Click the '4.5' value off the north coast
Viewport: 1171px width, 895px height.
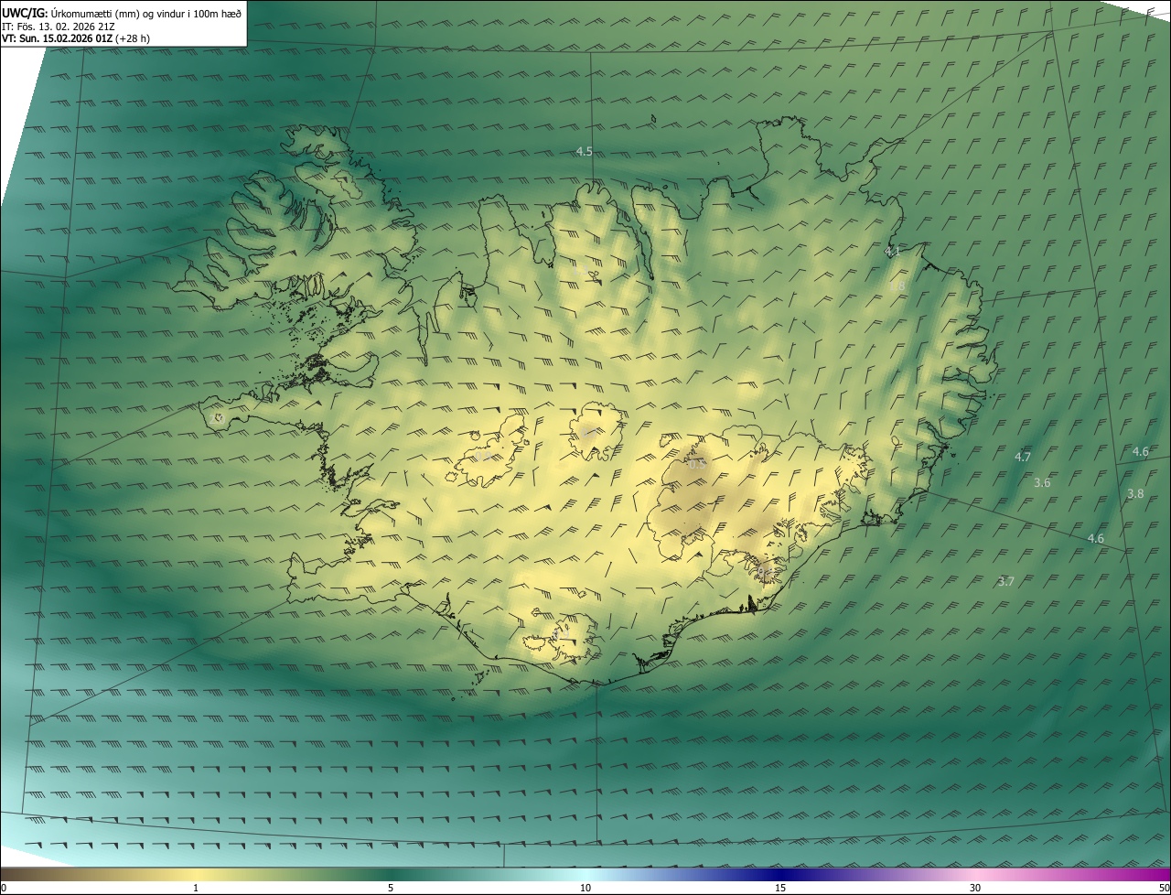click(x=585, y=151)
